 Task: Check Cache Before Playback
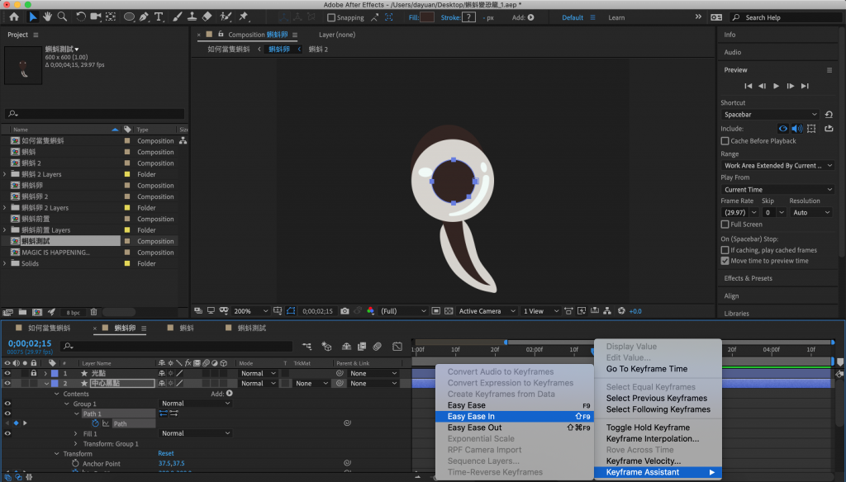pyautogui.click(x=725, y=141)
